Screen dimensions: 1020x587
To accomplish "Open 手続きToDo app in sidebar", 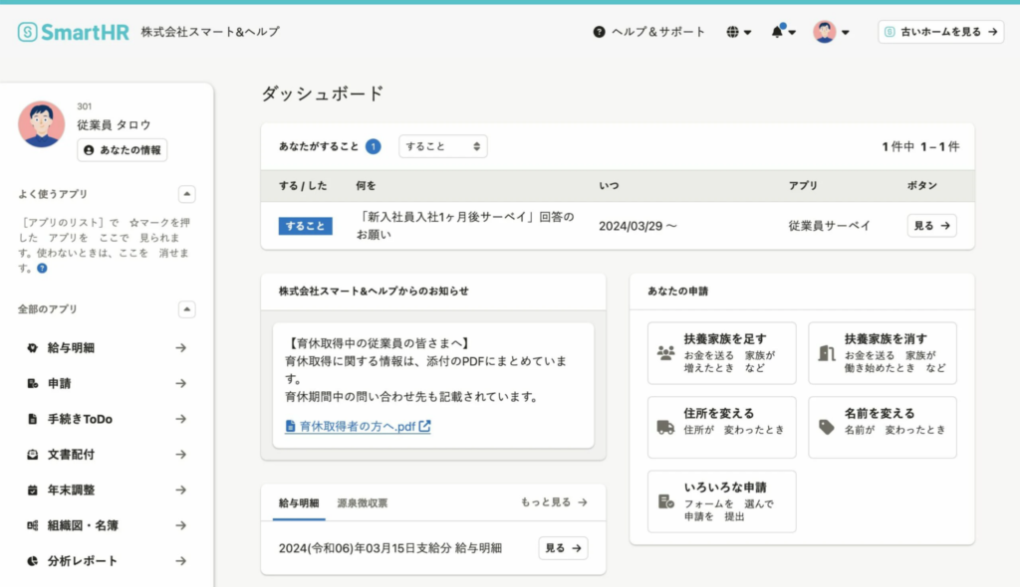I will click(106, 419).
